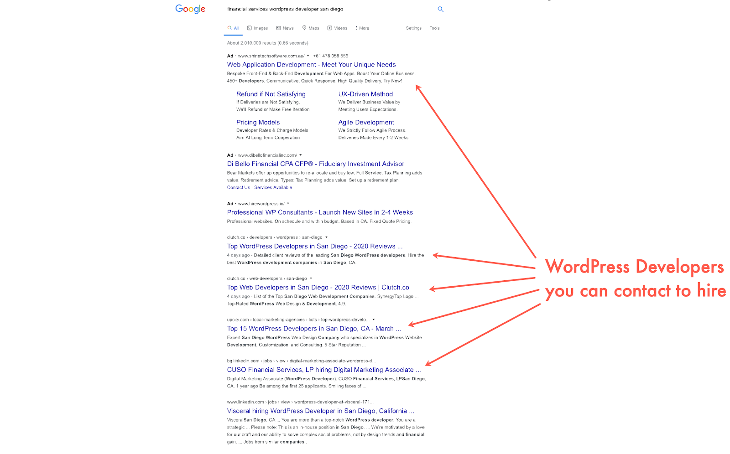
Task: Open search Settings
Action: [414, 28]
